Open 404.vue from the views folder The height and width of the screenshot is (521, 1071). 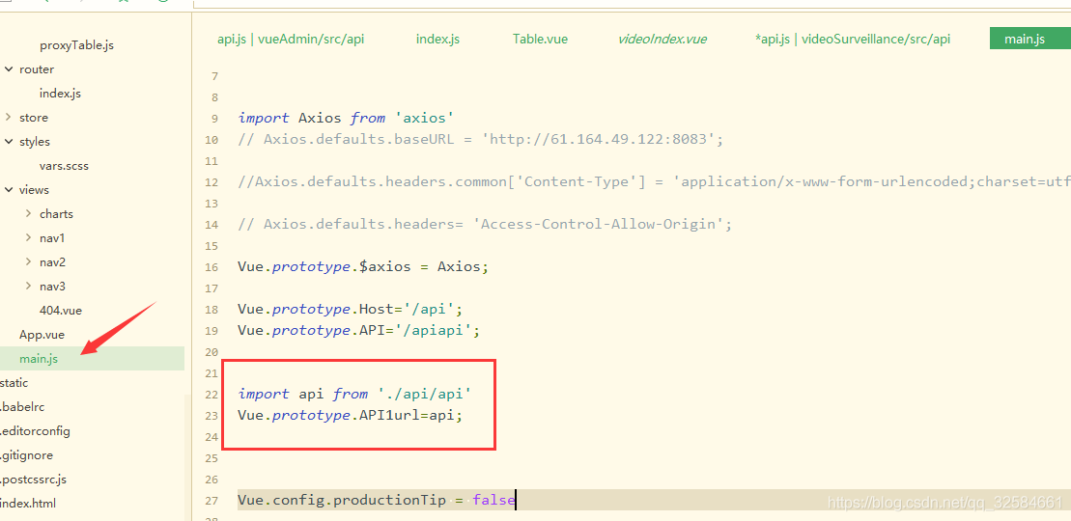coord(60,311)
